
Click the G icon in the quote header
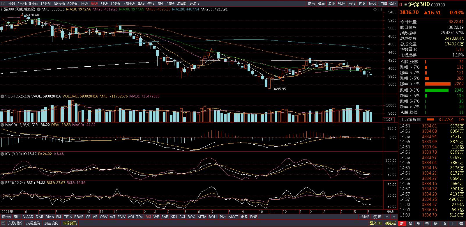pos(401,5)
